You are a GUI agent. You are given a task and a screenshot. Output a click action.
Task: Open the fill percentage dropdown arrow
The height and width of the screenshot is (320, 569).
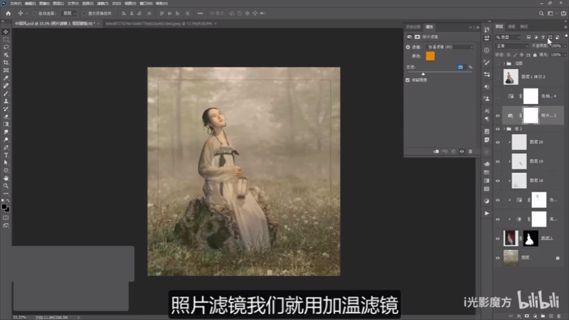click(564, 55)
